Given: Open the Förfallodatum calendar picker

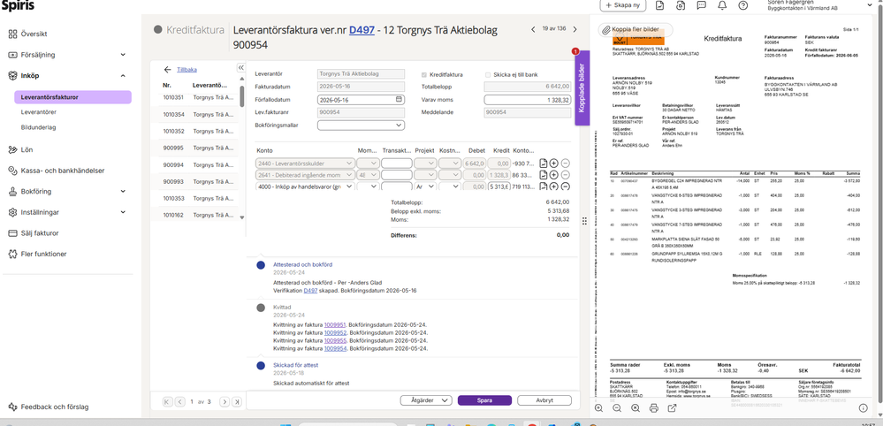Looking at the screenshot, I should click(400, 100).
